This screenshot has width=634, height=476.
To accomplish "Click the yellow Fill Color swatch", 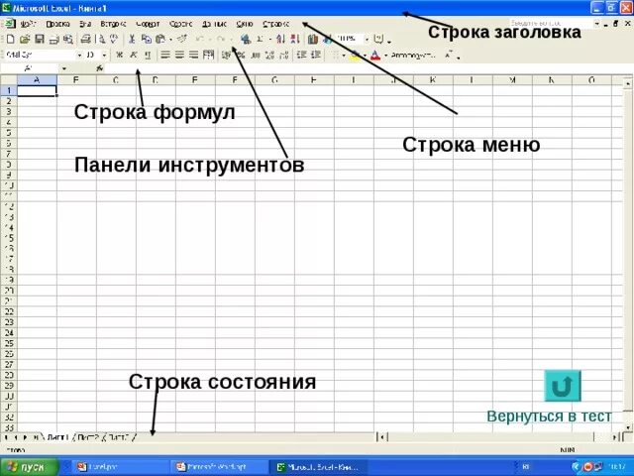I will (356, 56).
